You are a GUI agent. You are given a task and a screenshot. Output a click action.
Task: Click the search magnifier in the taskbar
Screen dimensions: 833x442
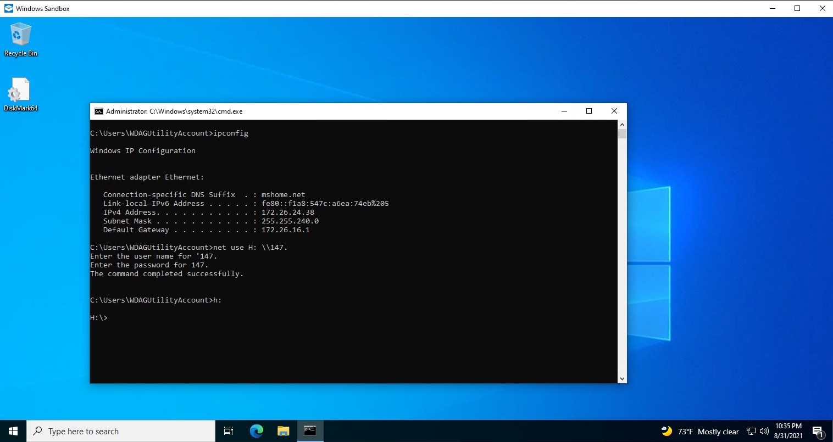(37, 430)
